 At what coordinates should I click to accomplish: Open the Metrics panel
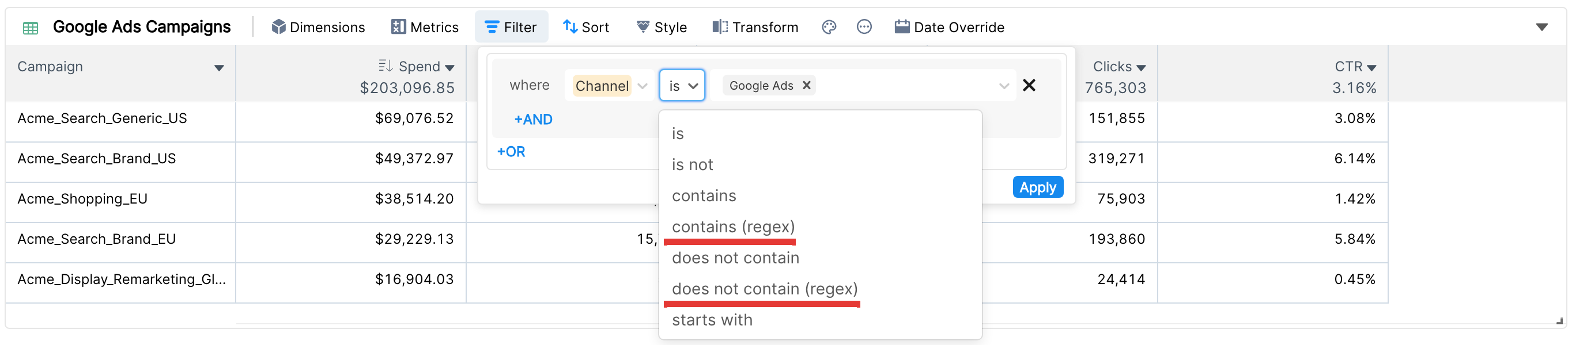425,28
